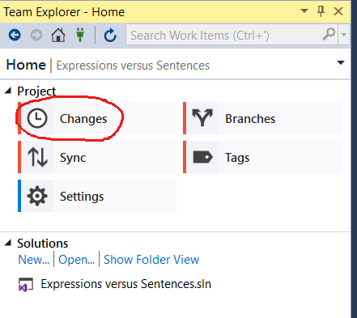
Task: Open the Sync tile
Action: tap(97, 157)
